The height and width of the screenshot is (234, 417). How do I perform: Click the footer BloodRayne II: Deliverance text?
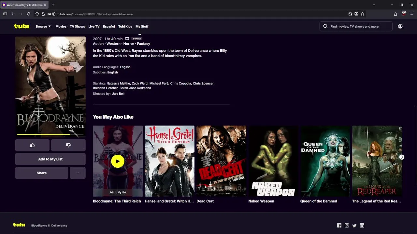coord(49,226)
